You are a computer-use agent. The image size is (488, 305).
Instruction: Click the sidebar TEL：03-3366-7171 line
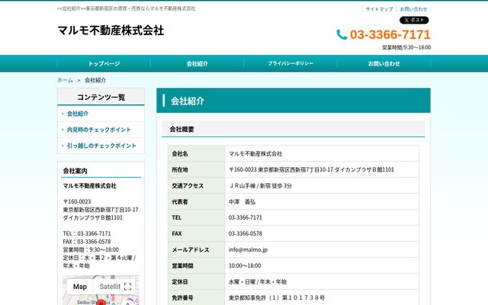tap(87, 233)
